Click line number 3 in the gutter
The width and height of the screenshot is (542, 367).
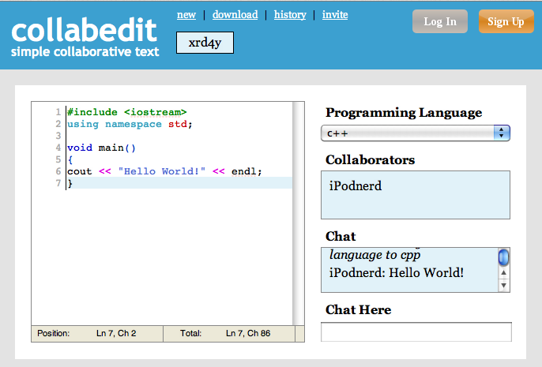(58, 136)
